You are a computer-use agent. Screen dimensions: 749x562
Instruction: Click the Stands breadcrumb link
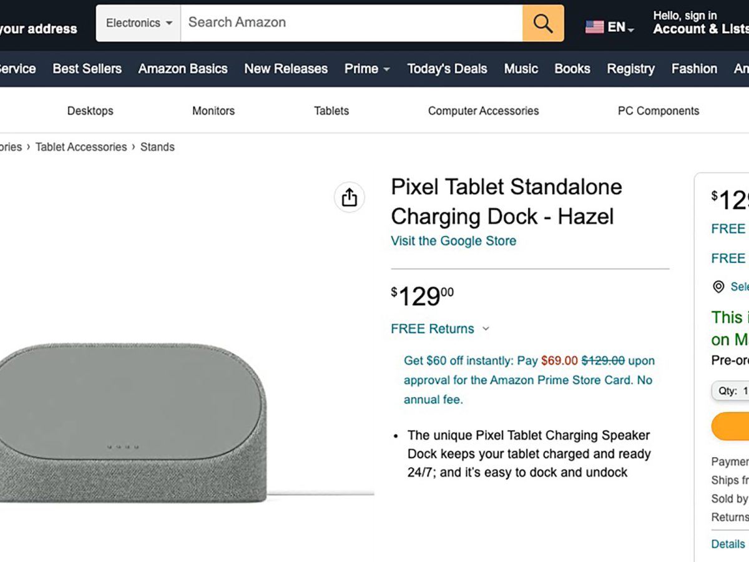tap(157, 147)
